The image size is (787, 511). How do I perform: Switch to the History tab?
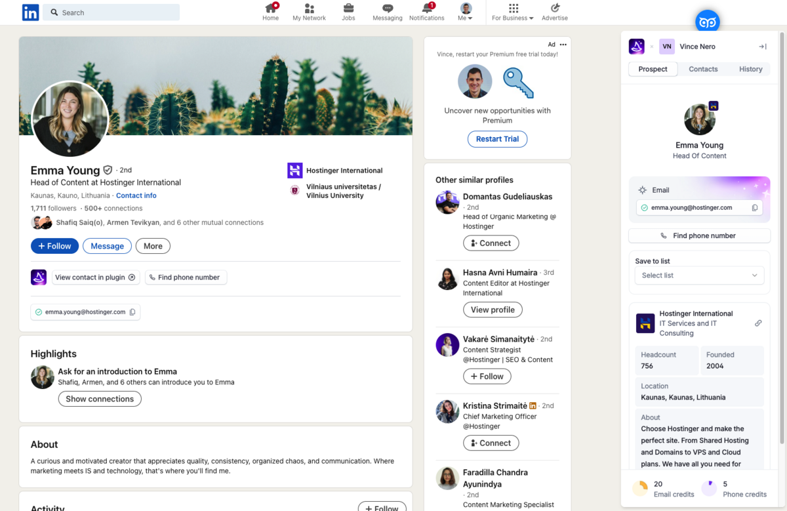click(x=750, y=69)
